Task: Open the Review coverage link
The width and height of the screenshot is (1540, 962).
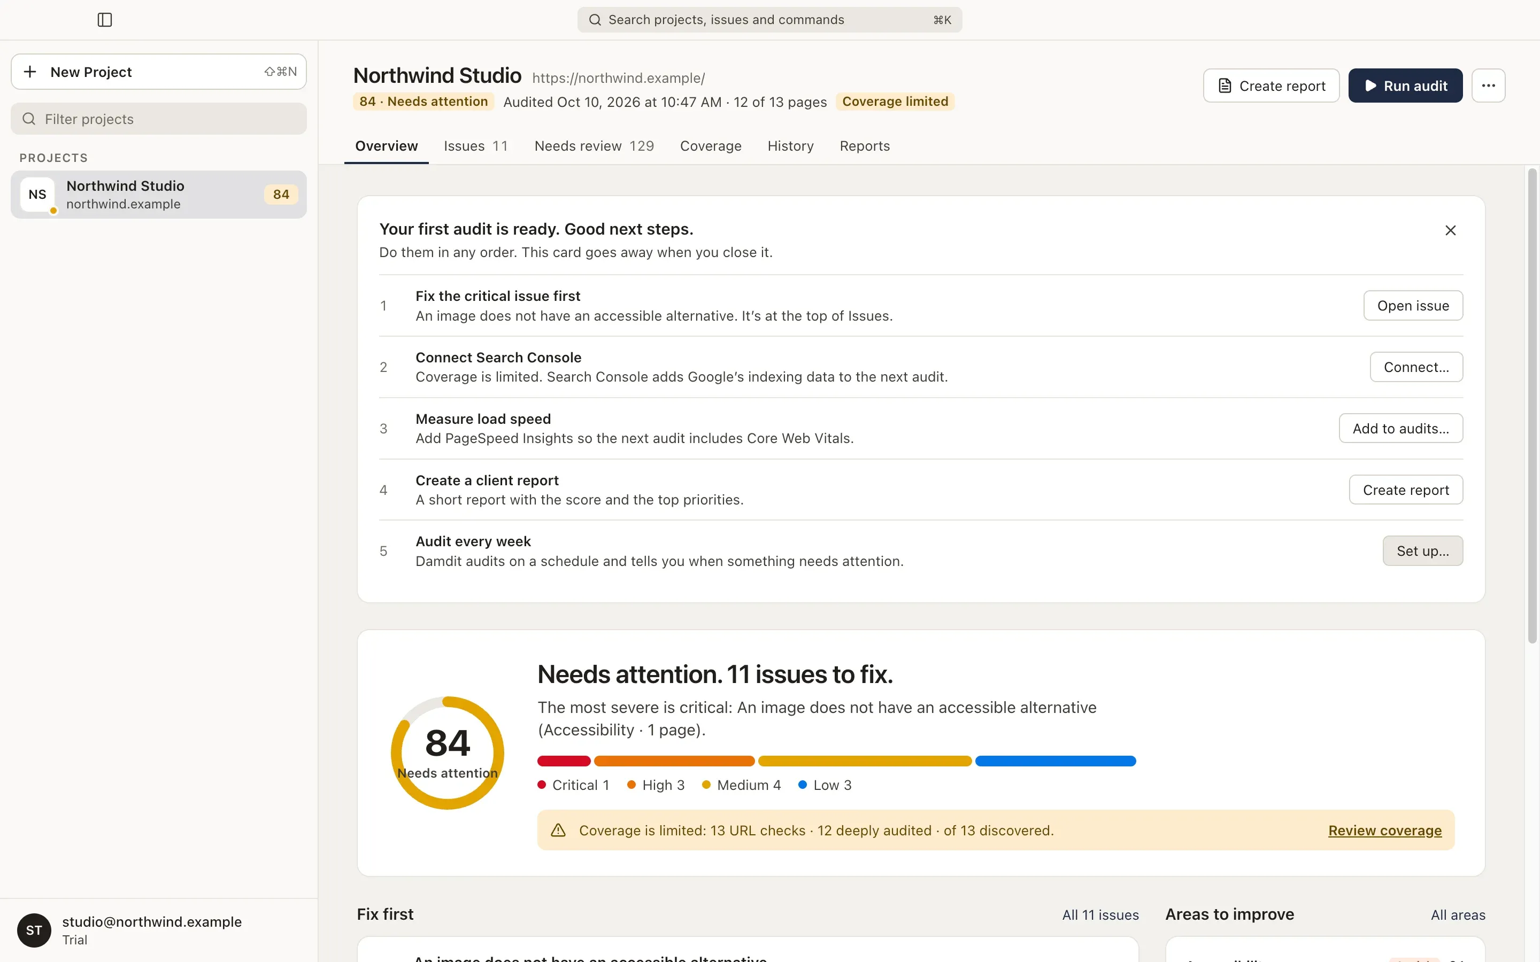Action: 1385,831
